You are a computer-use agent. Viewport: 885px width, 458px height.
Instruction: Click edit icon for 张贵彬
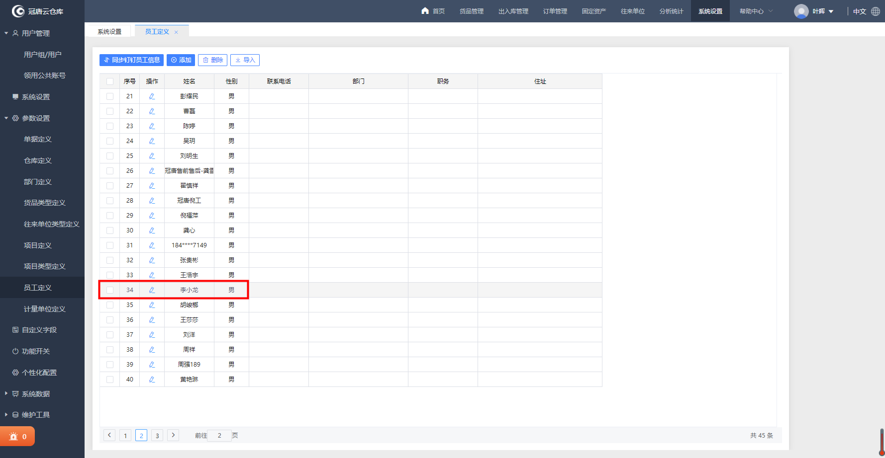point(152,260)
